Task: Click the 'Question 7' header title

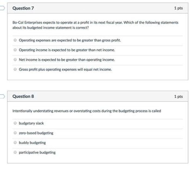Action: click(x=23, y=8)
